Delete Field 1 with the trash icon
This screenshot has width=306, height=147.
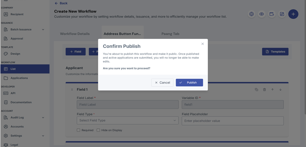coord(264,90)
